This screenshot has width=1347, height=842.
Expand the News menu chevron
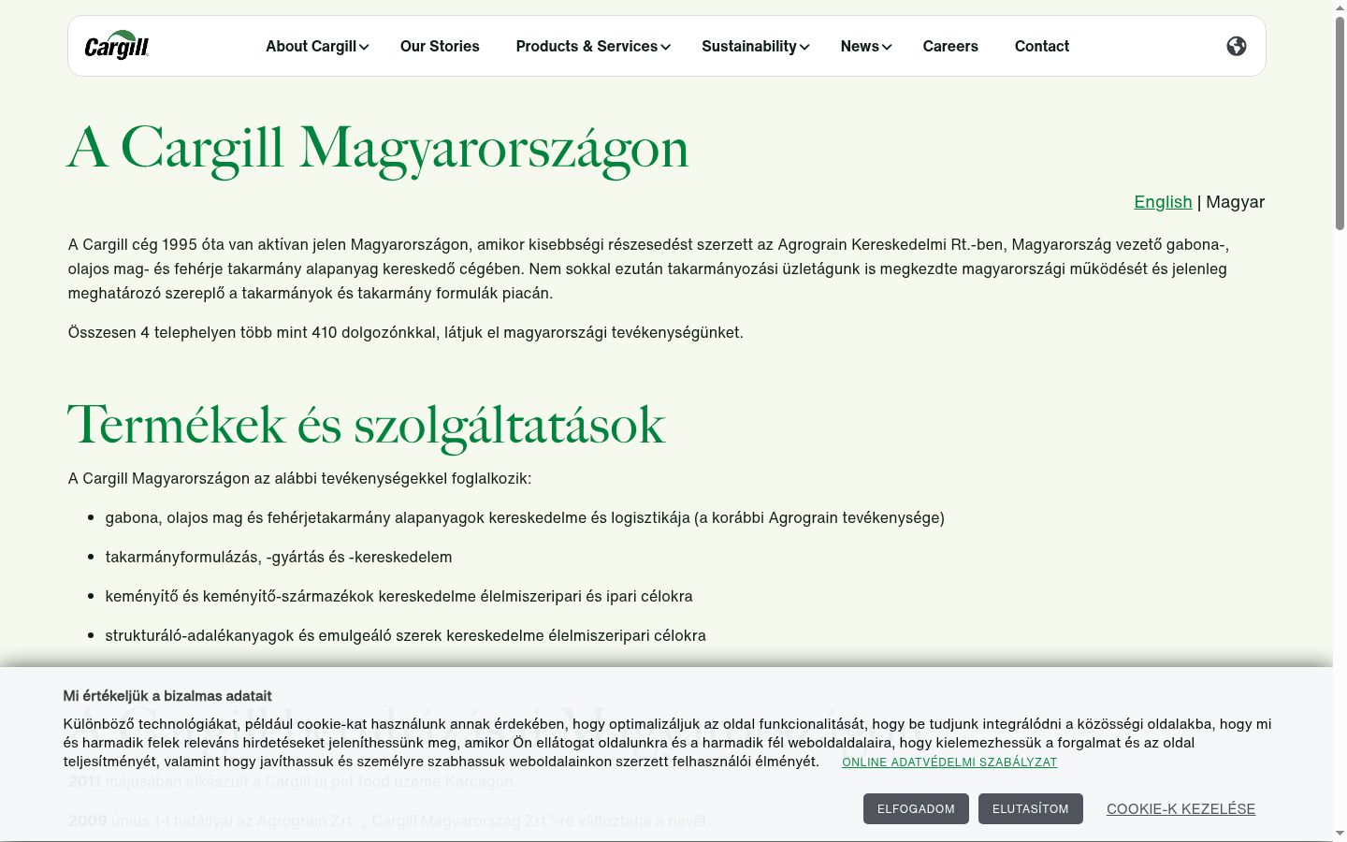click(887, 47)
